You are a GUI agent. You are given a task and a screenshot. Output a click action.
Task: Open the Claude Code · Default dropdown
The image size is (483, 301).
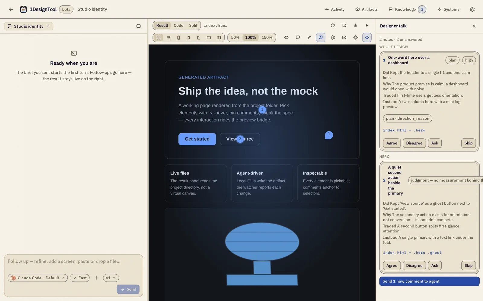pos(38,278)
